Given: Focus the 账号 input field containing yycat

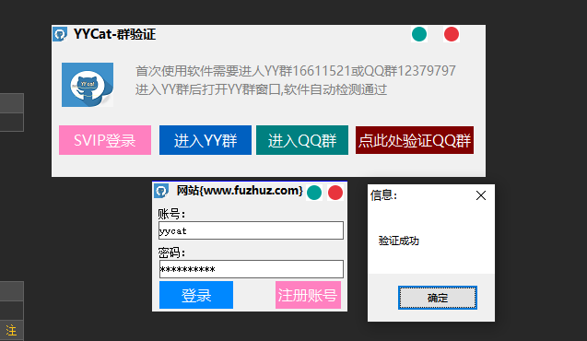Looking at the screenshot, I should point(252,230).
